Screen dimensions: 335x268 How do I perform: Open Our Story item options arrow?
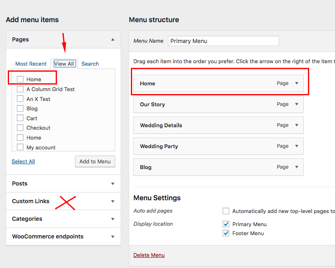[297, 104]
